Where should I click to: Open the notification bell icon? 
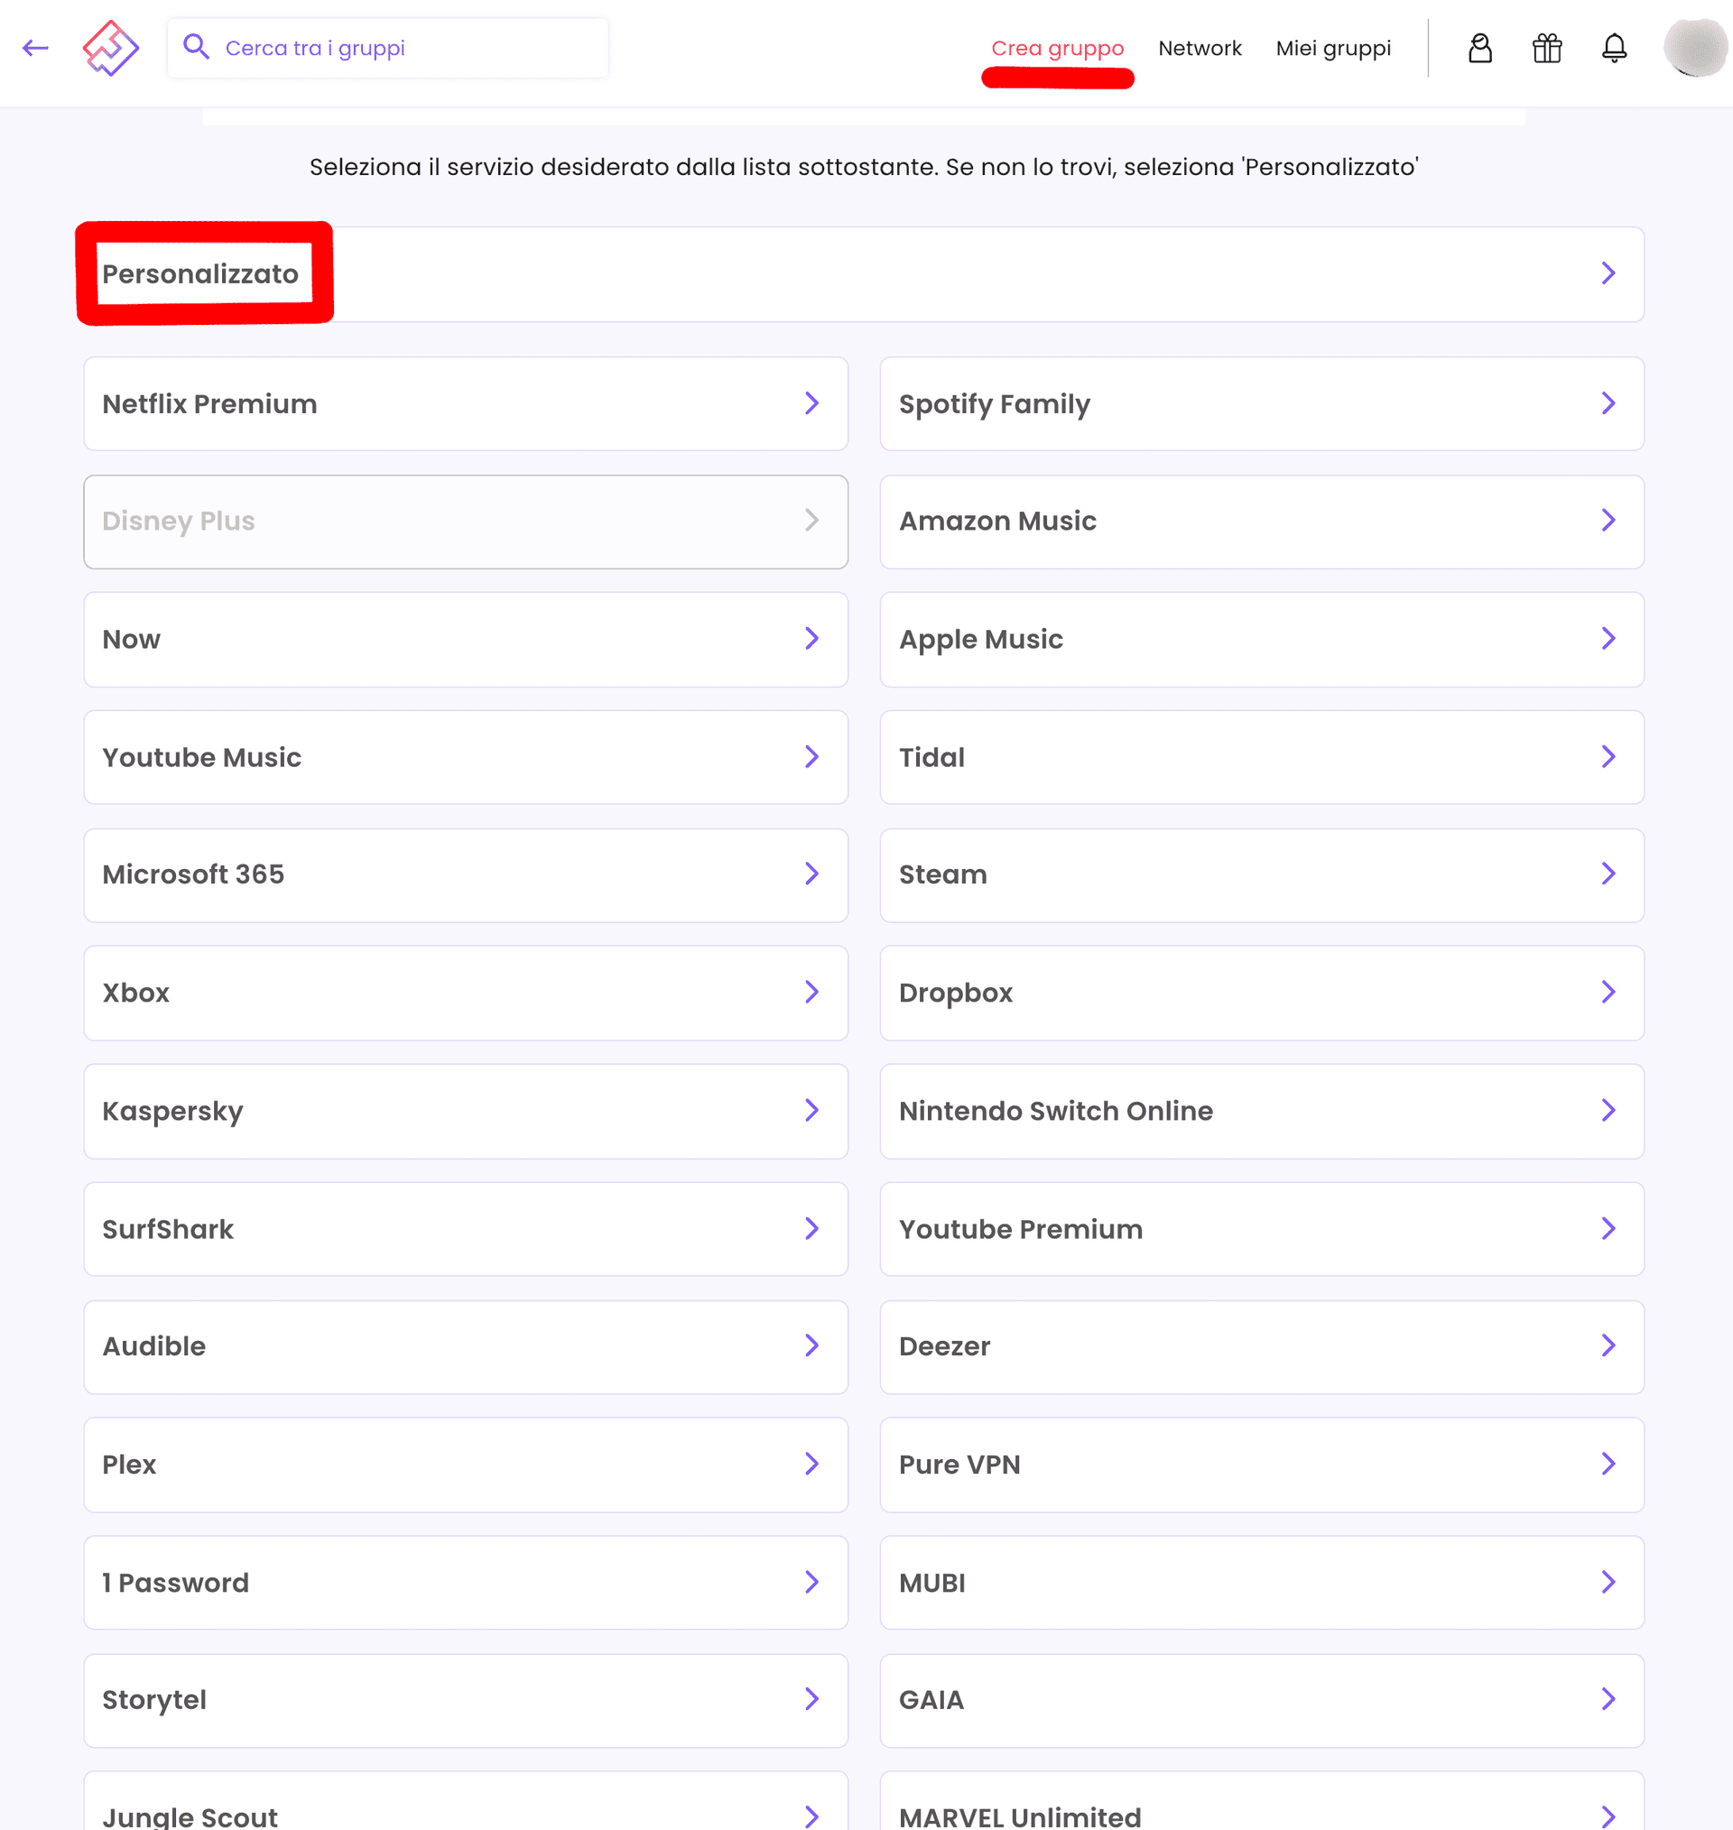[1614, 47]
